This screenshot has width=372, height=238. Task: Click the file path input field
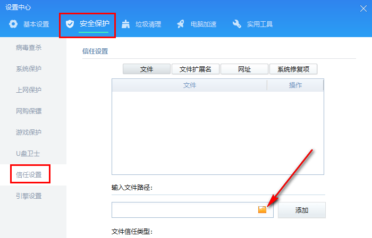pos(192,210)
